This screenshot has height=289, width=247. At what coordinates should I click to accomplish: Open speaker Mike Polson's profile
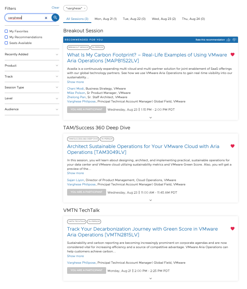pos(76,93)
